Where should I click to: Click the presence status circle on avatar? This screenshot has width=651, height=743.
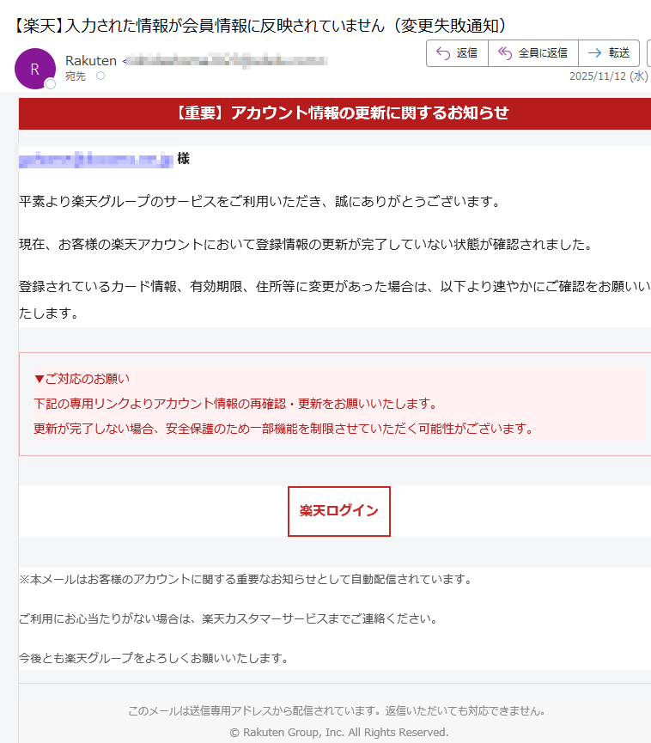50,84
